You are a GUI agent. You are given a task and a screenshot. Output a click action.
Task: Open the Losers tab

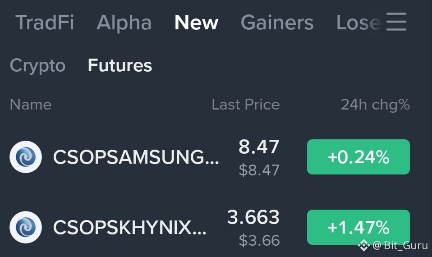(x=358, y=22)
